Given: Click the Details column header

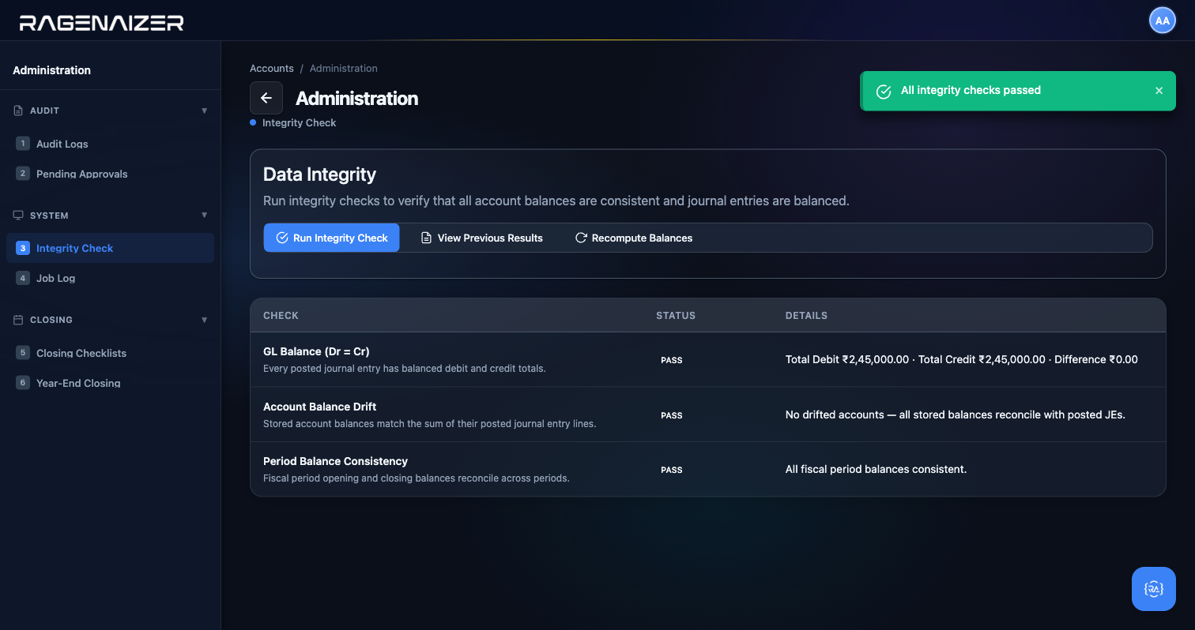Looking at the screenshot, I should 806,316.
